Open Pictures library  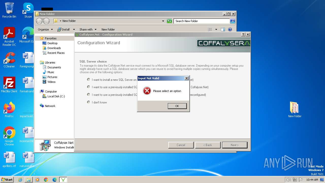(52, 77)
